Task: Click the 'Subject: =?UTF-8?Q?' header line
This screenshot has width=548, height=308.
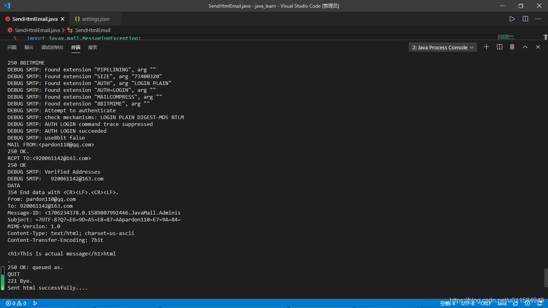Action: coord(94,219)
